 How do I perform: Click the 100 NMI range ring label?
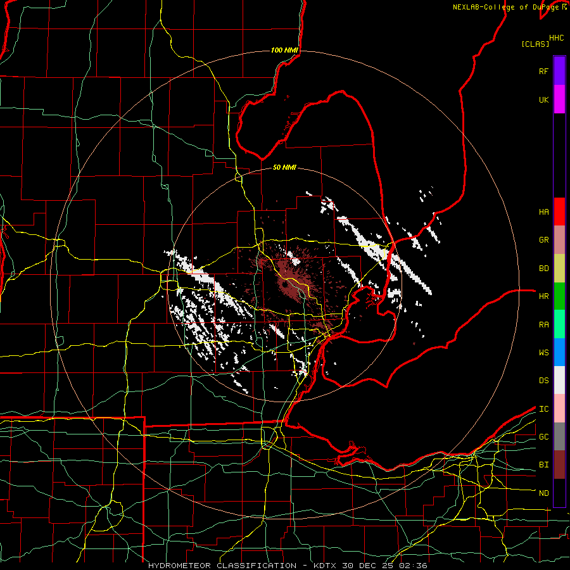click(x=284, y=50)
